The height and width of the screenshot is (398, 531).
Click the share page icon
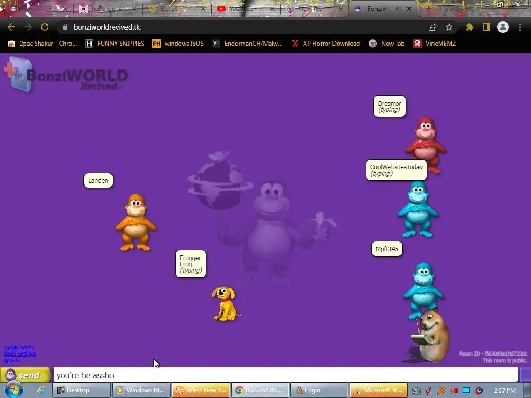click(x=432, y=27)
